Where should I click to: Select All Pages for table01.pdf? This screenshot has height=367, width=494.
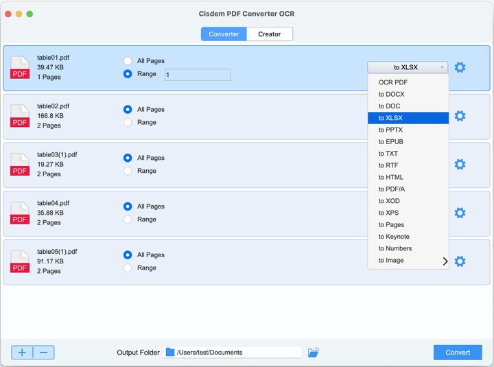128,61
